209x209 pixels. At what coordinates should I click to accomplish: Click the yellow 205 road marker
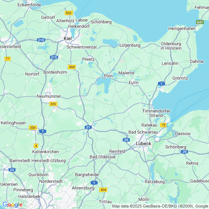pos(53,104)
